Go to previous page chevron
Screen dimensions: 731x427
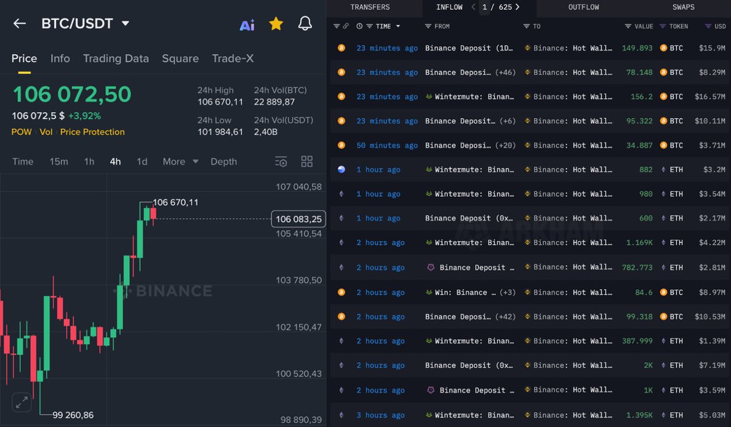473,7
